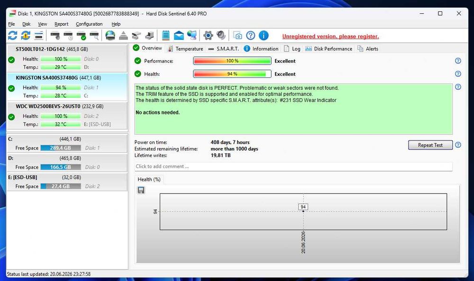474x281 pixels.
Task: Click the disk icon with green checkmark
Action: [82, 36]
